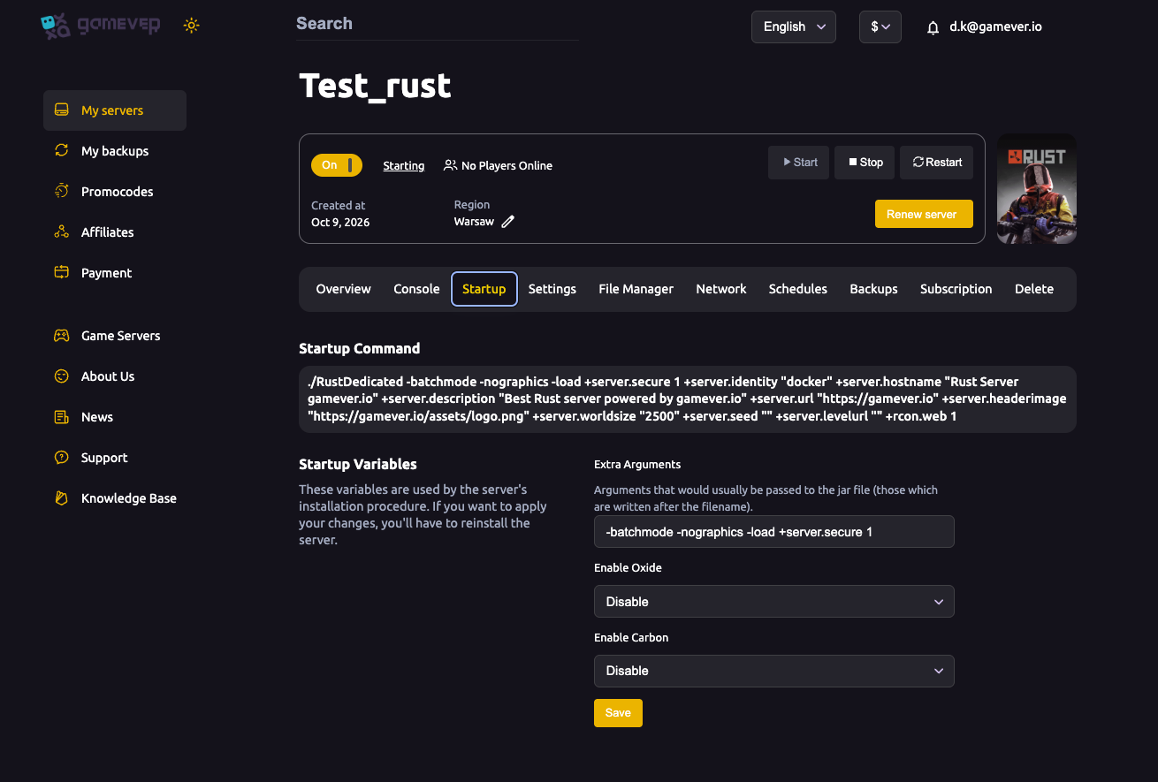Open notifications bell icon
The width and height of the screenshot is (1158, 782).
[x=933, y=27]
